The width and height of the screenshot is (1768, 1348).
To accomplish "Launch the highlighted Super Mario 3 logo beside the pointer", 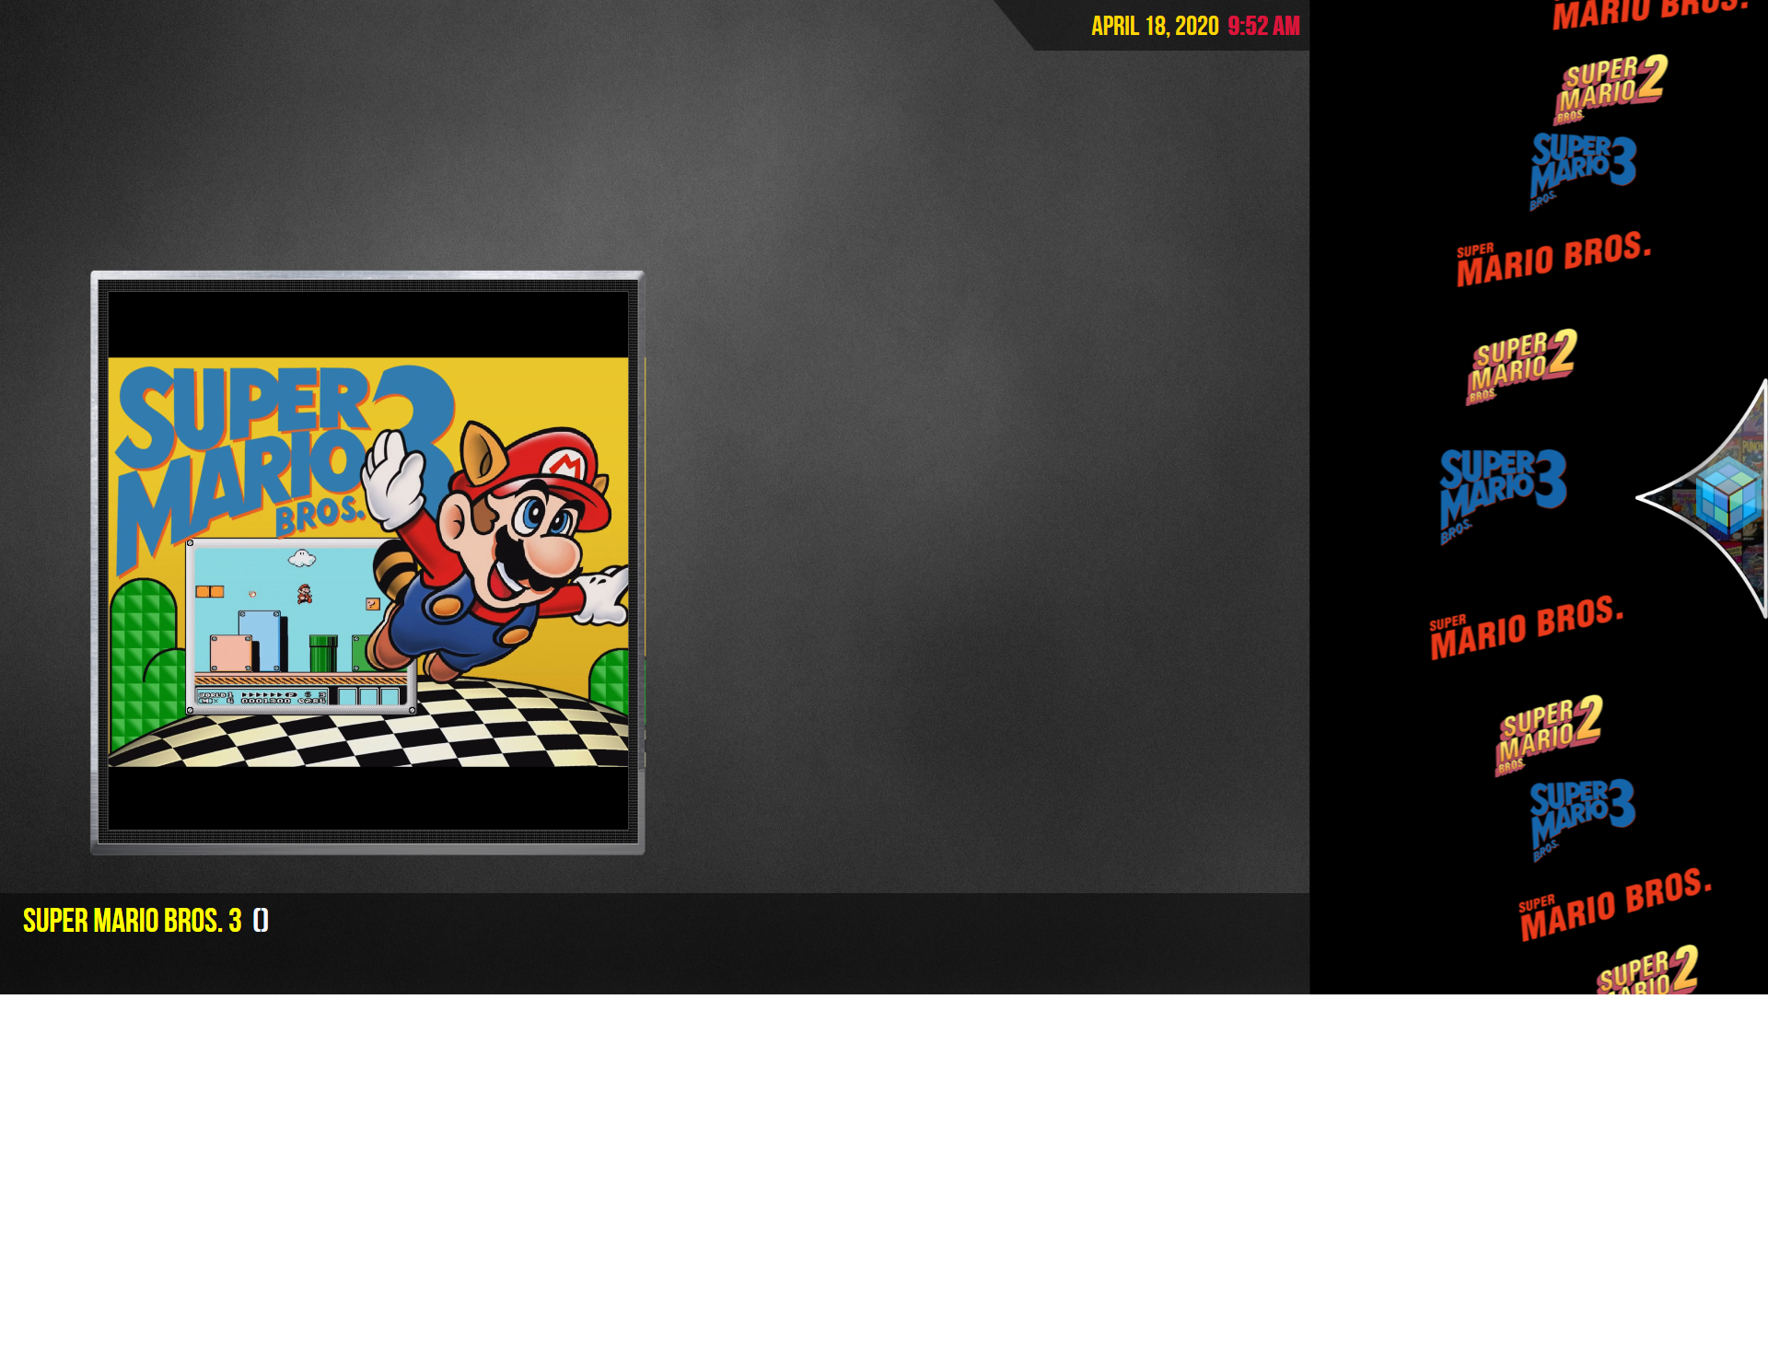I will pyautogui.click(x=1503, y=496).
